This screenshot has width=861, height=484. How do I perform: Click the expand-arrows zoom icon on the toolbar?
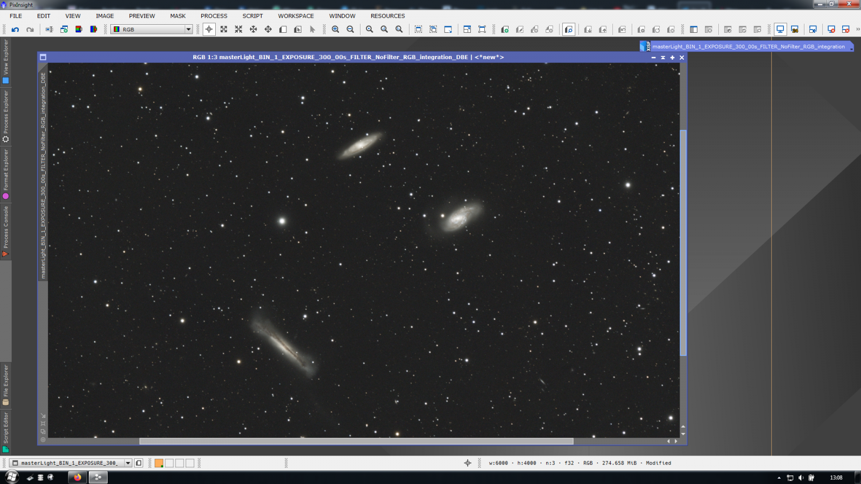click(x=224, y=30)
